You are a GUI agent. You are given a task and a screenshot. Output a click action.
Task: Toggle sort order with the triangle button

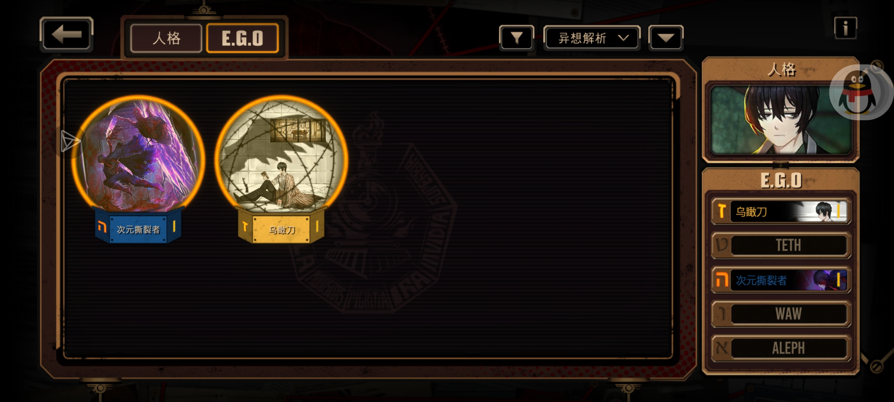tap(666, 38)
